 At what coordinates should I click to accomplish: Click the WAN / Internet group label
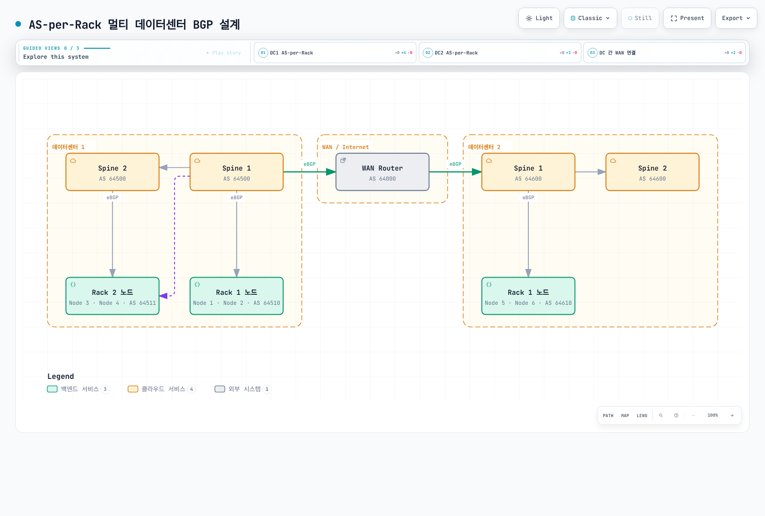tap(345, 147)
